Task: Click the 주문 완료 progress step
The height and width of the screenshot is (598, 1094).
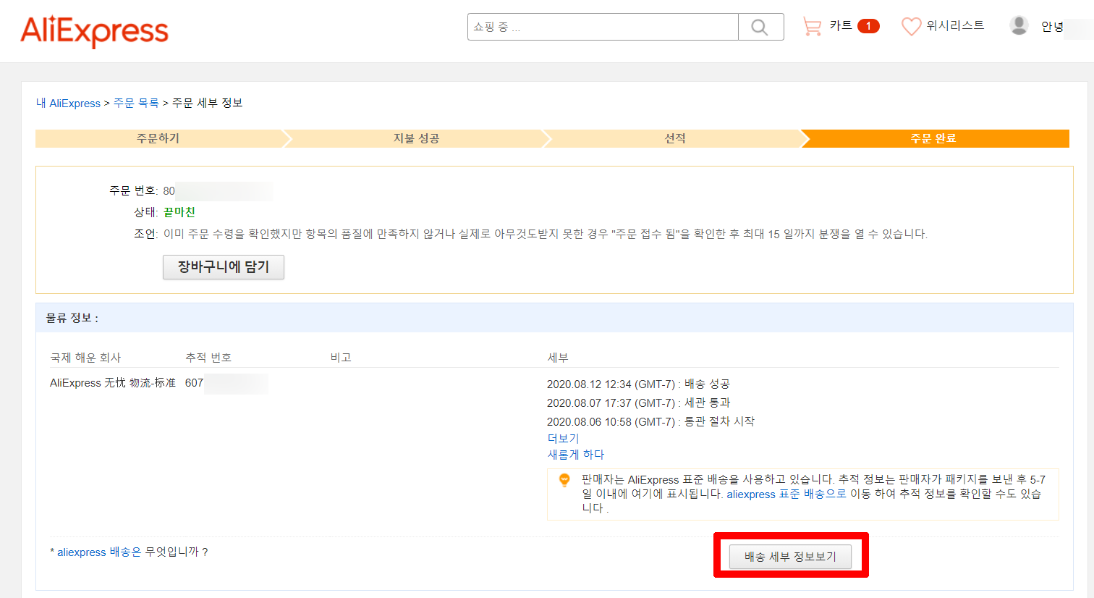Action: click(x=933, y=138)
